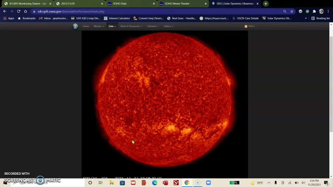Open the Reading list
This screenshot has width=333, height=187.
[x=321, y=18]
